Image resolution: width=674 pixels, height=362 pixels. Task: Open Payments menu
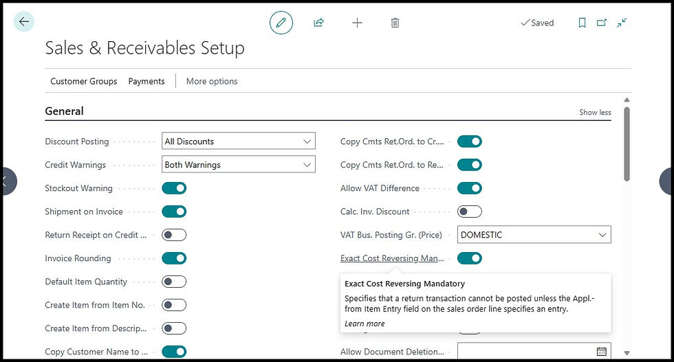[x=146, y=81]
